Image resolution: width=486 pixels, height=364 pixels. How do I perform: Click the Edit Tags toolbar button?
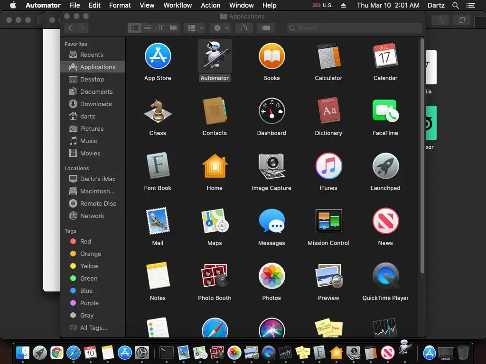click(x=266, y=28)
